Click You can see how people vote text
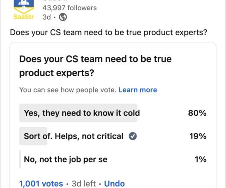Screen dimensions: 226x188 click(68, 90)
